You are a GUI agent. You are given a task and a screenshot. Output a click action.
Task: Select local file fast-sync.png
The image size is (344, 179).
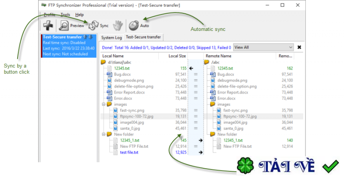coord(132,110)
